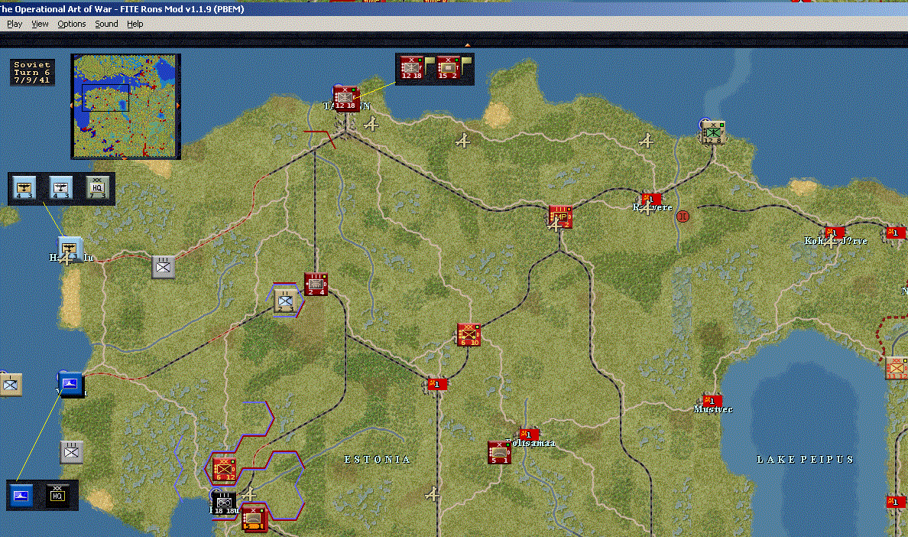Select the red 5-1 unit near Poltsamaa

499,452
